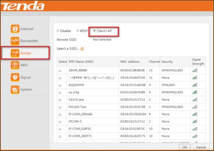214x151 pixels.
Task: Select radio button for ca-2.4g network
Action: tap(60, 93)
